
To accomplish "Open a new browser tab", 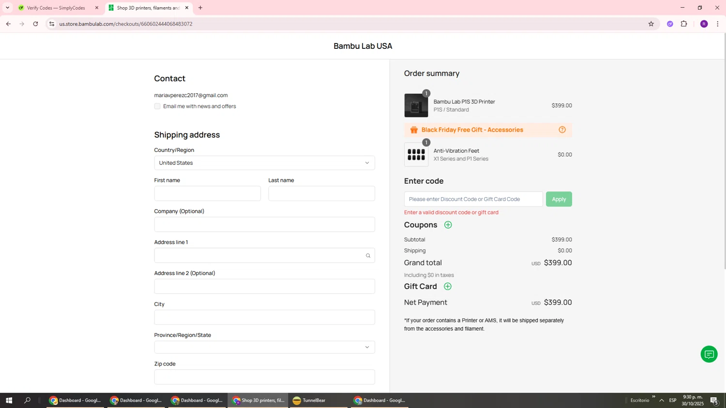I will [200, 8].
